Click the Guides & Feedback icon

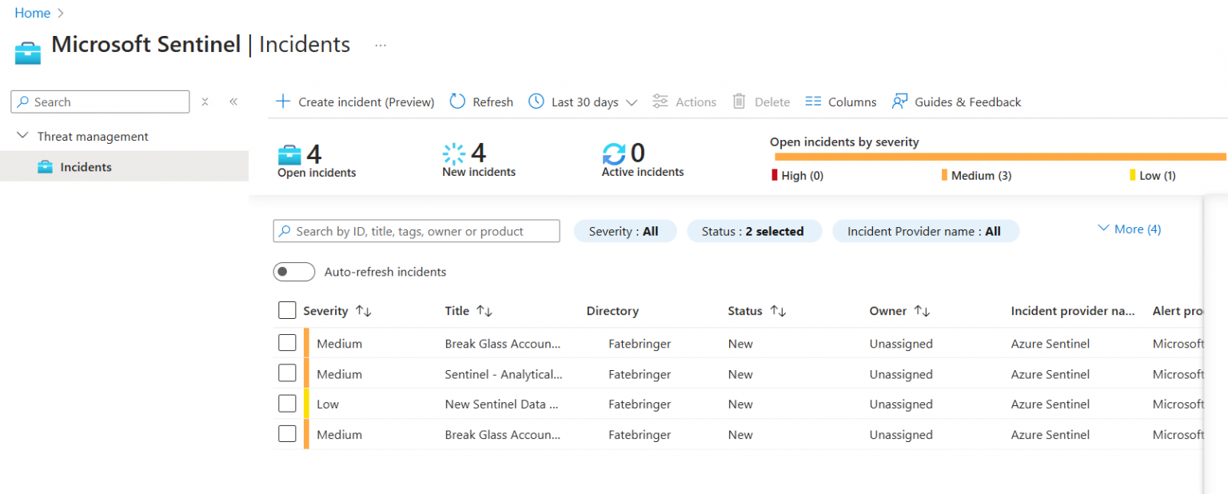(x=899, y=102)
